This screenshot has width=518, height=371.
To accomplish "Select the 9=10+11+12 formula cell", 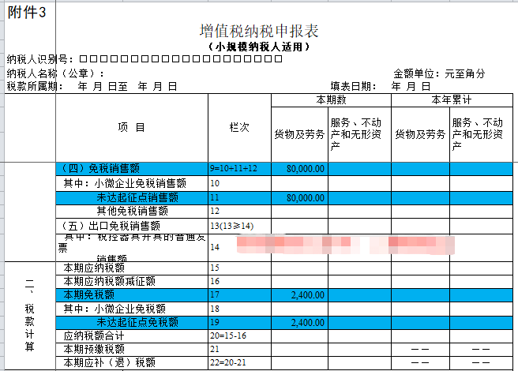I will pos(239,168).
